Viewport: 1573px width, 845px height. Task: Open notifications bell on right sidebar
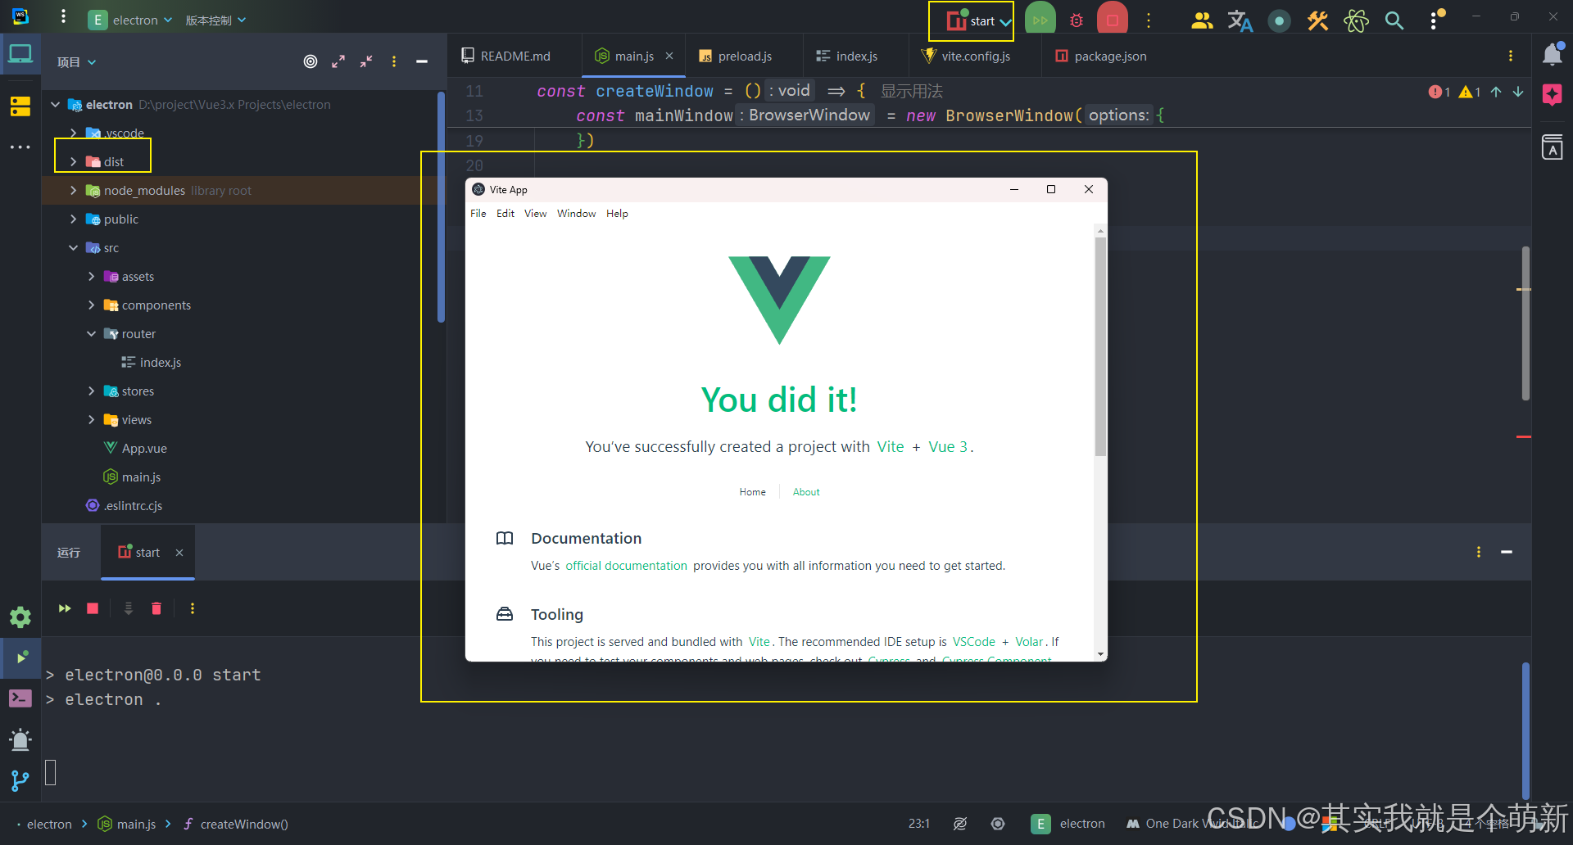pyautogui.click(x=1553, y=55)
